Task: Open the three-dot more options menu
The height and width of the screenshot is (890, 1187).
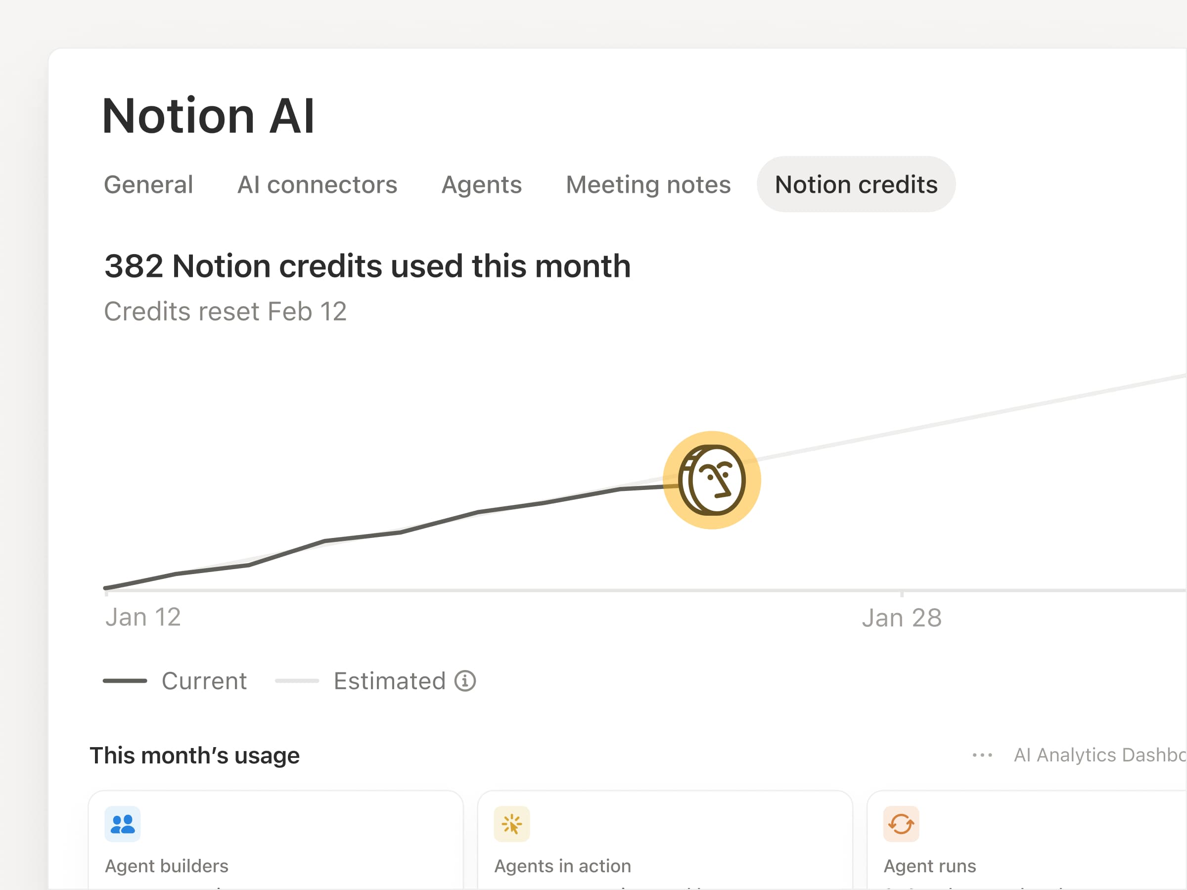Action: 982,756
